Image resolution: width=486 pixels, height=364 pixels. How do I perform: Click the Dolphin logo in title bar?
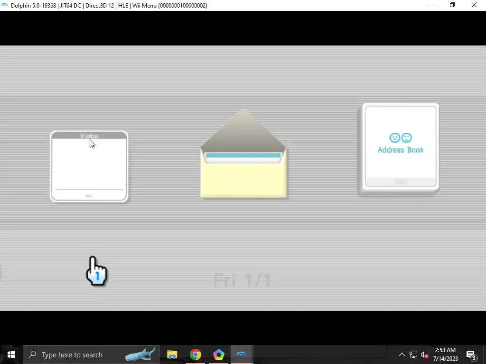pos(5,5)
